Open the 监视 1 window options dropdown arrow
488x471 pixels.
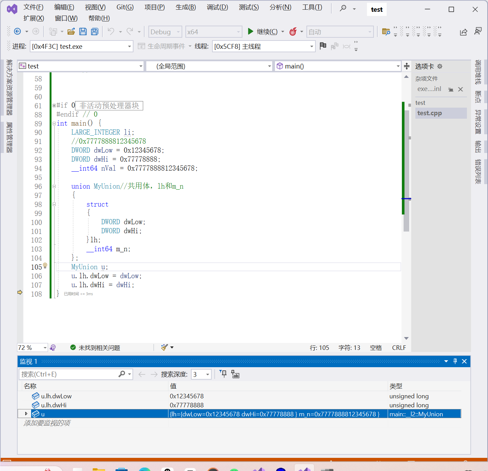coord(446,361)
